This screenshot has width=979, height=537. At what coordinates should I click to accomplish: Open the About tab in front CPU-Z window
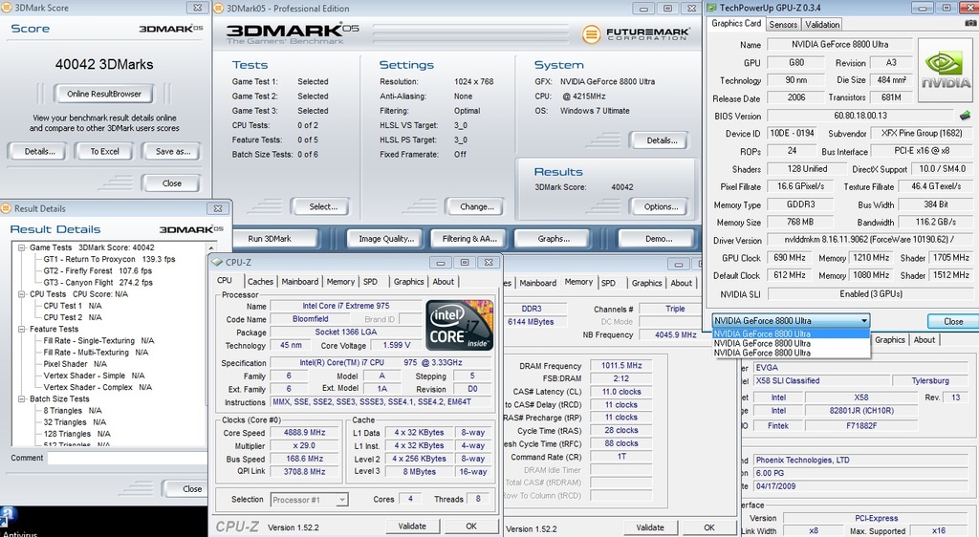click(444, 281)
